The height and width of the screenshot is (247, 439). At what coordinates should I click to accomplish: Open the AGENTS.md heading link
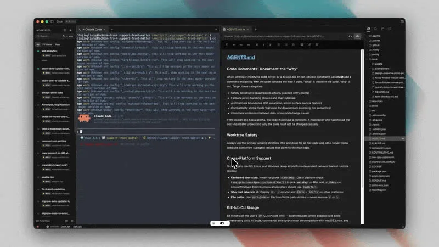click(241, 58)
